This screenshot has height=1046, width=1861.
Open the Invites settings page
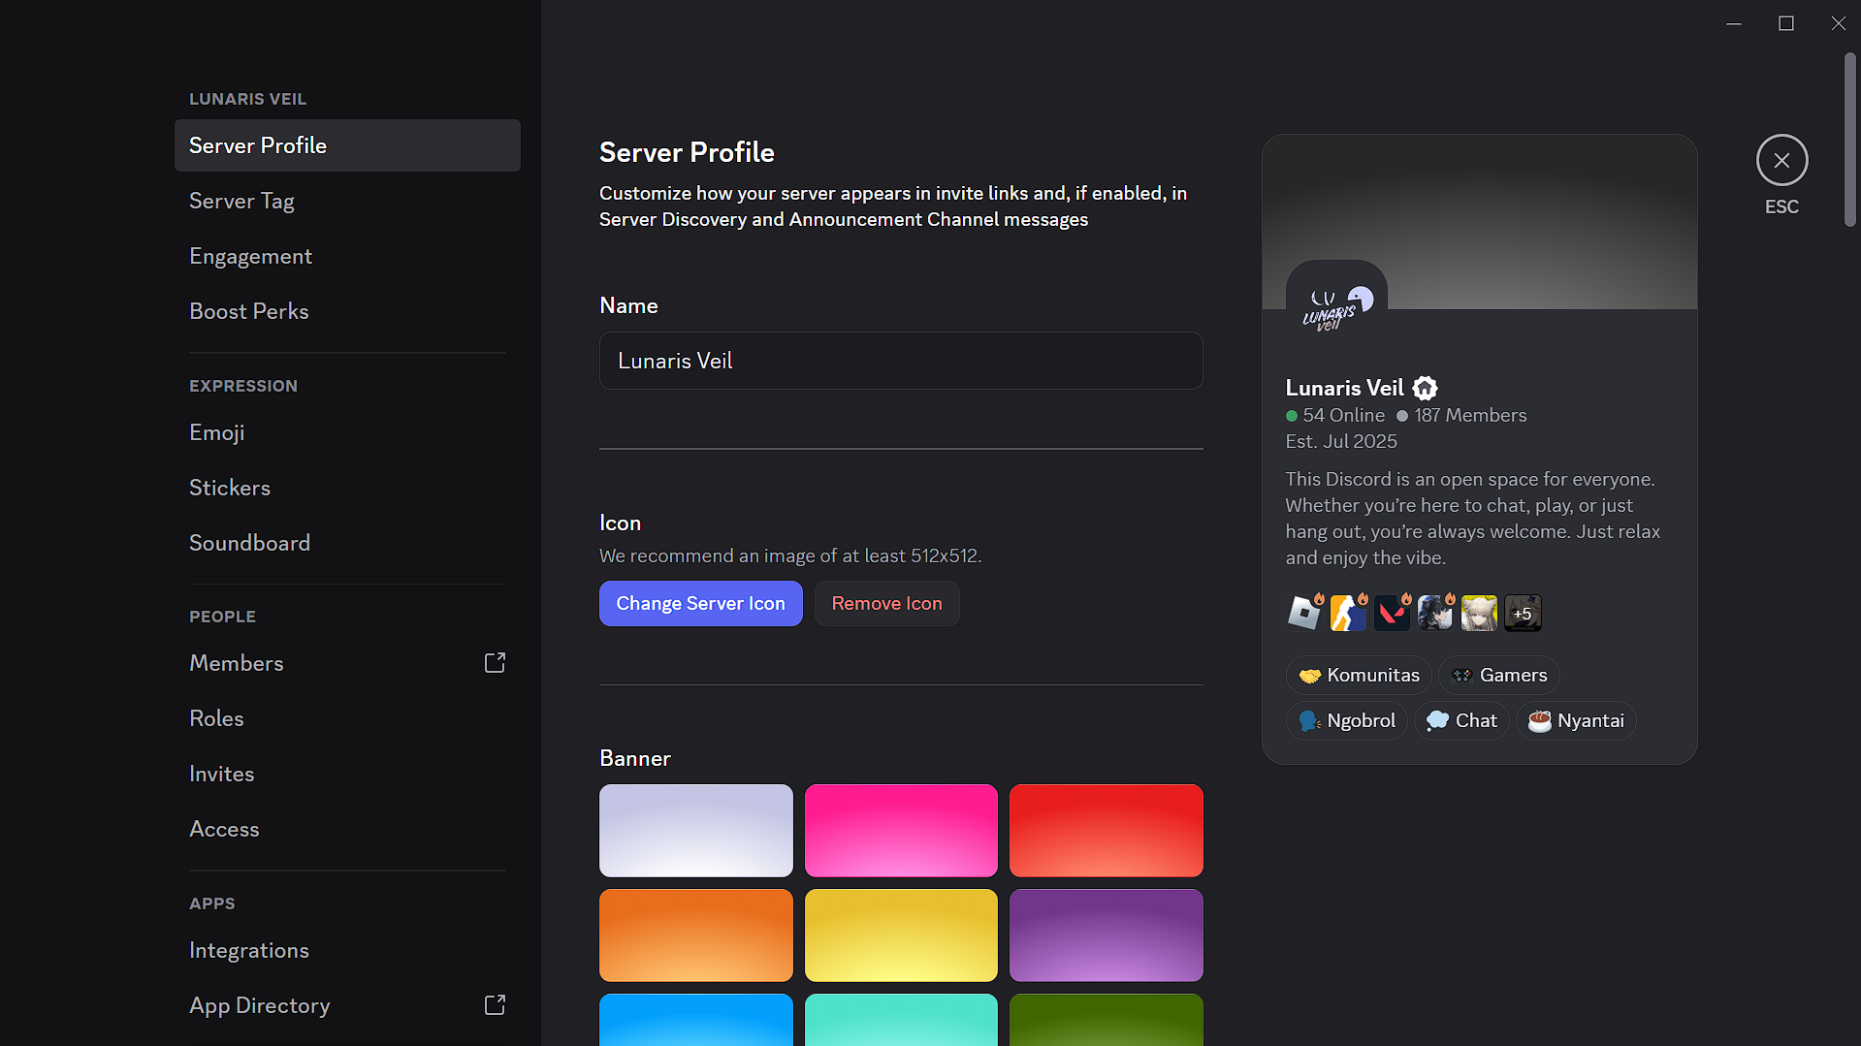(x=347, y=774)
